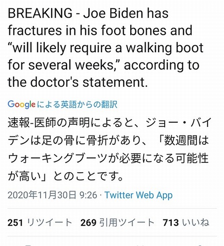Click the word BREAKING in the tweet
The width and height of the screenshot is (224, 246).
pos(40,13)
